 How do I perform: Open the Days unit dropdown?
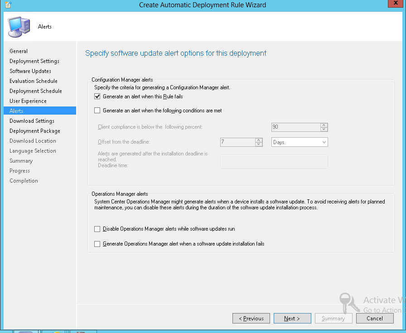pos(300,142)
